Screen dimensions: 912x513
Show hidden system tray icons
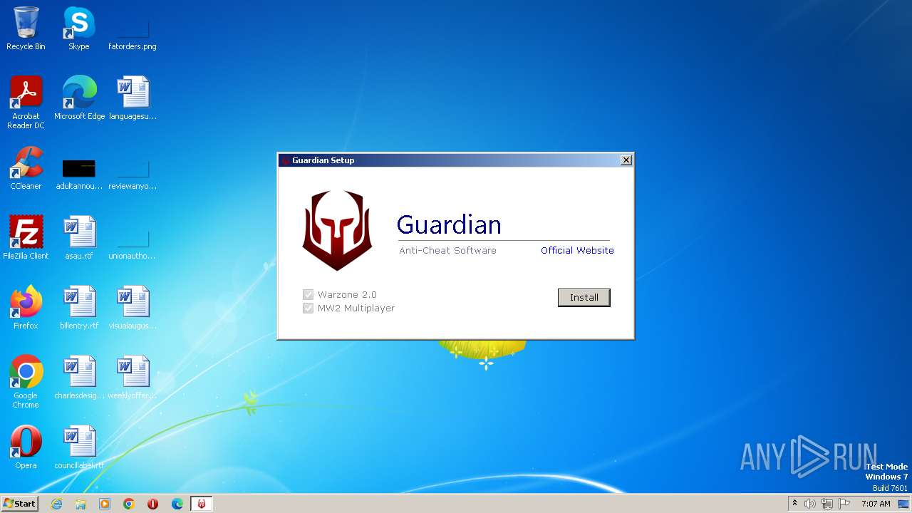coord(794,504)
